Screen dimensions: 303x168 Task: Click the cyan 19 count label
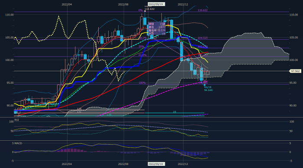(174, 112)
